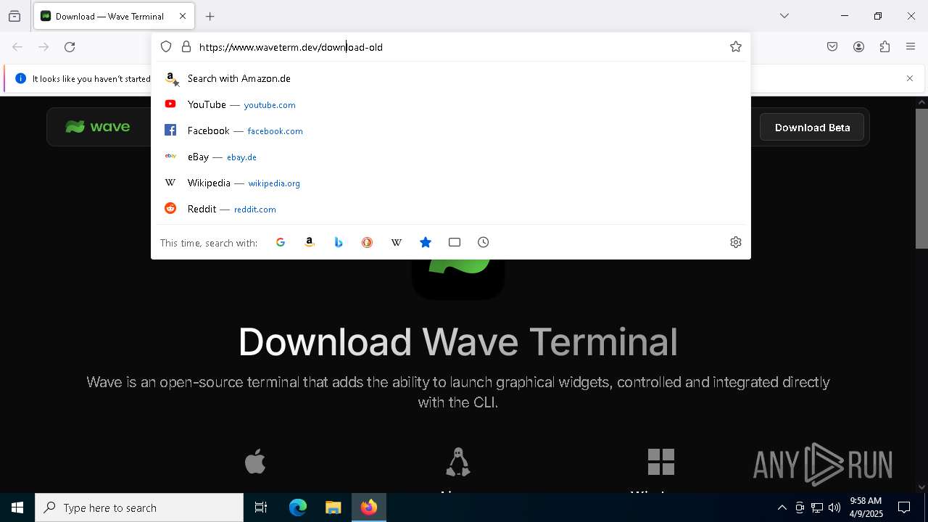This screenshot has width=928, height=522.
Task: Search in open Tabs shortcut
Action: click(x=455, y=242)
